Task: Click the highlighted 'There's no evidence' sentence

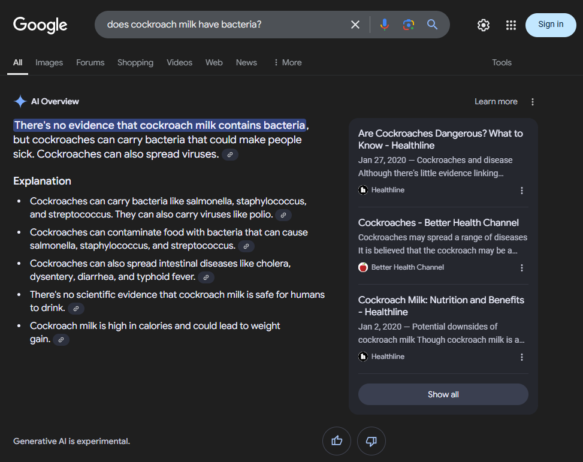Action: pyautogui.click(x=159, y=125)
